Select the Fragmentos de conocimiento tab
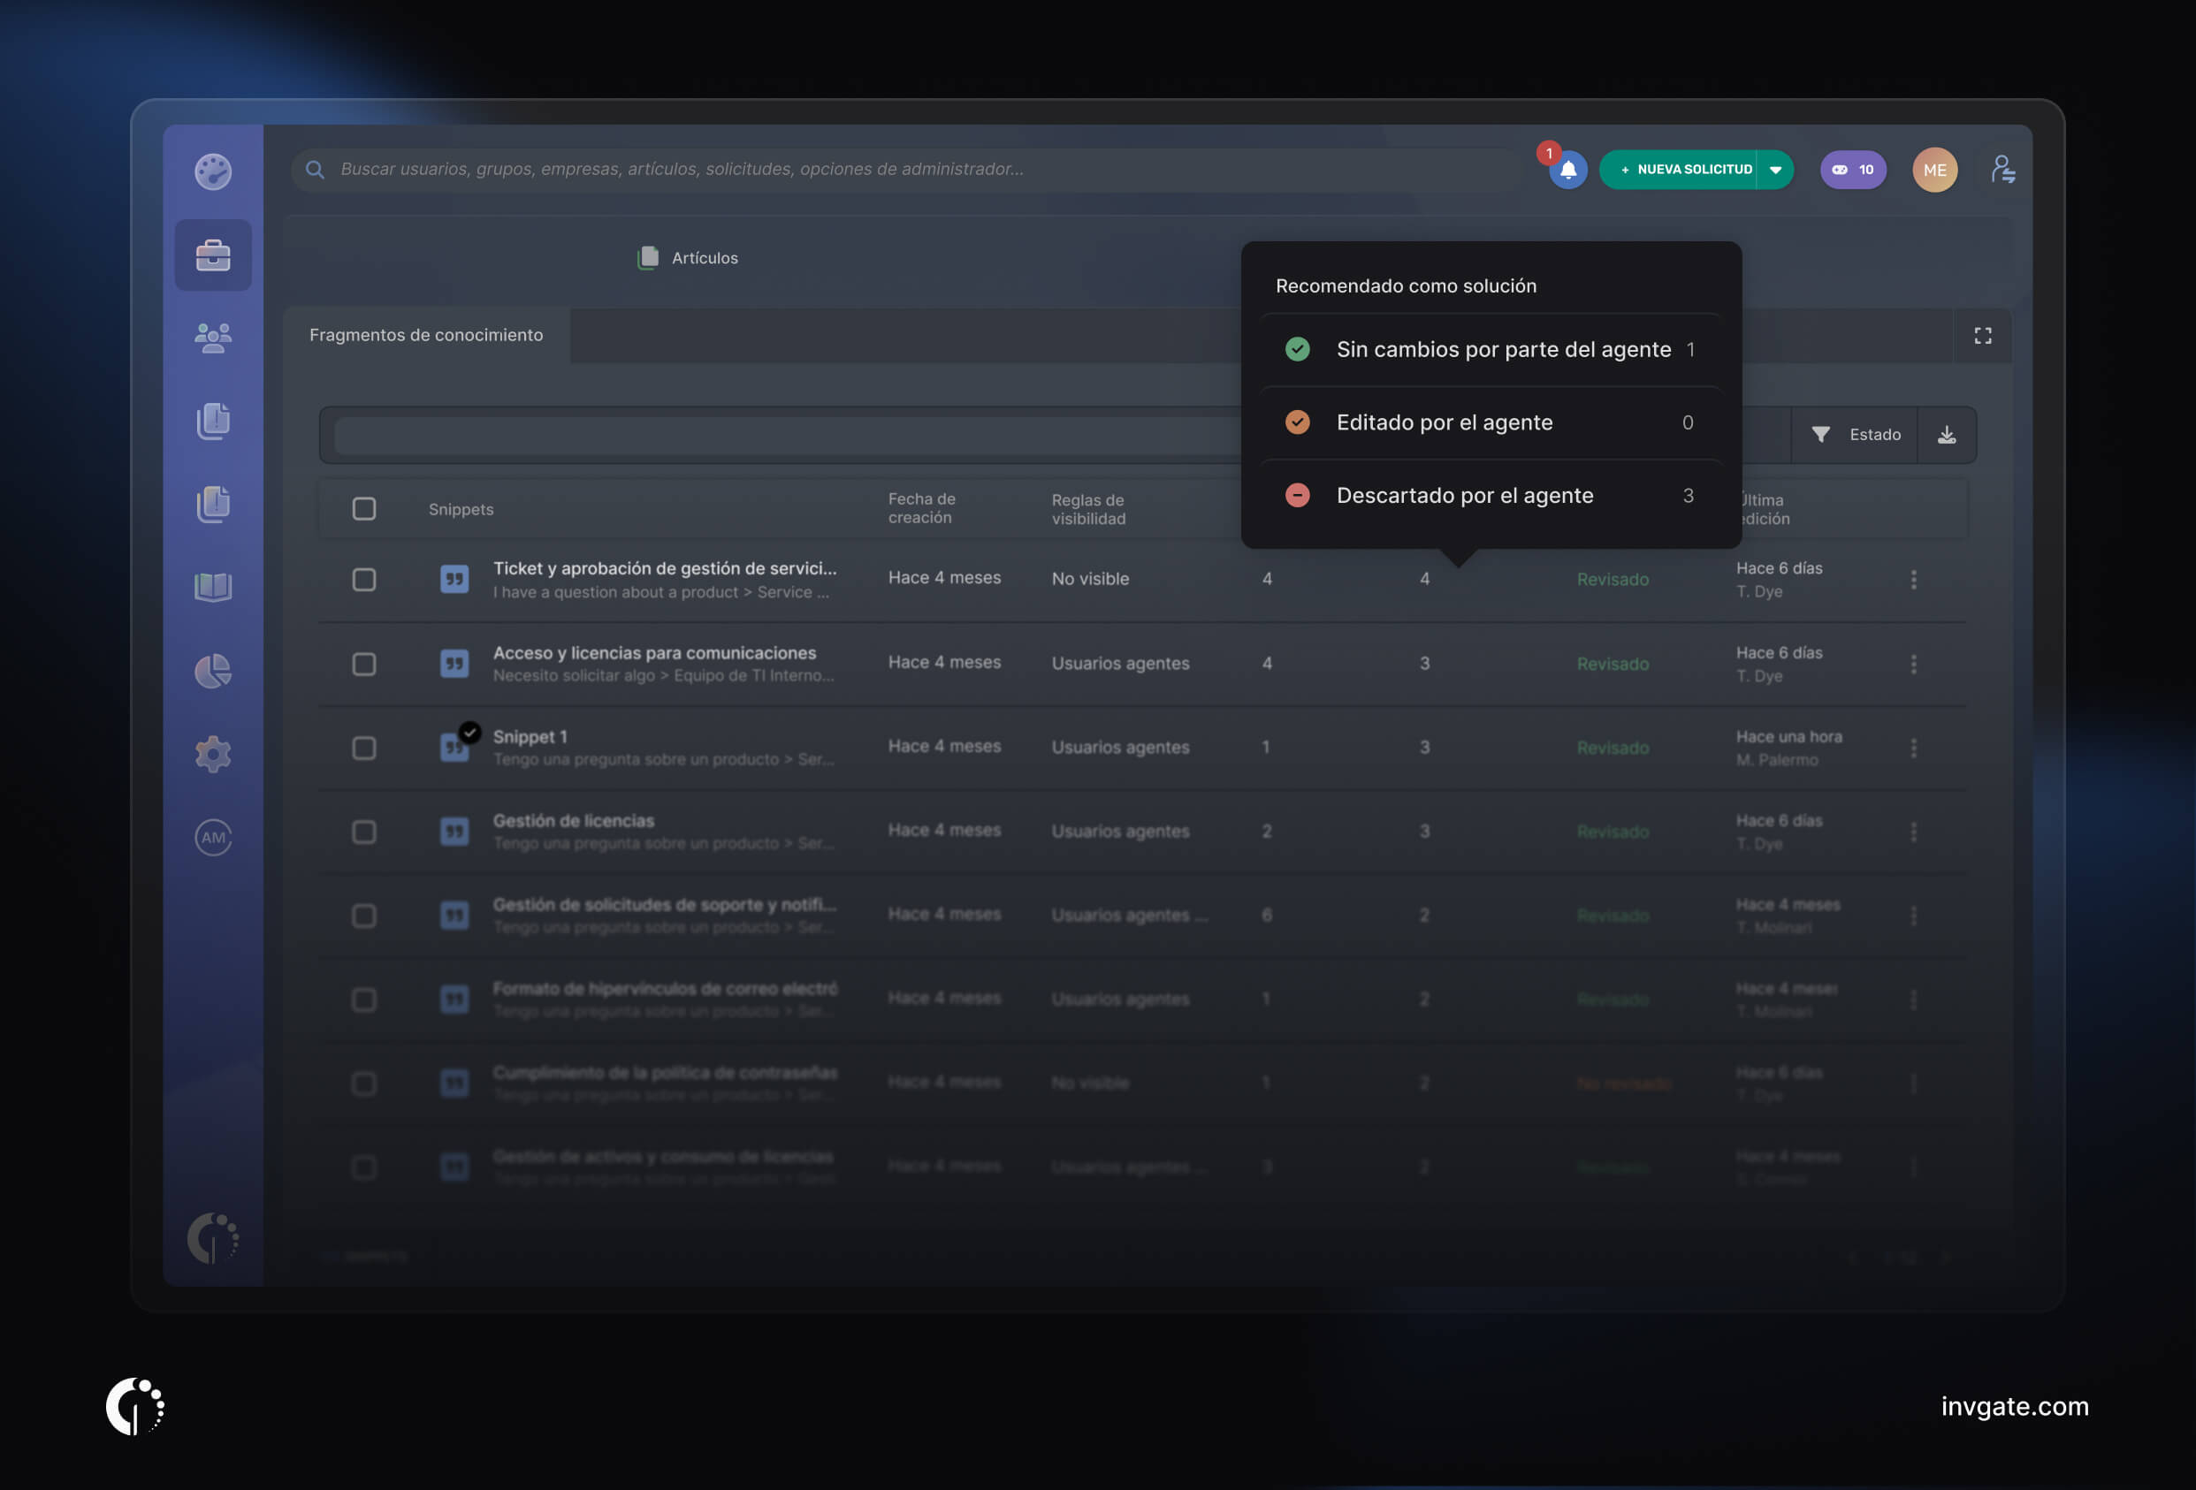Viewport: 2196px width, 1490px height. pos(426,336)
